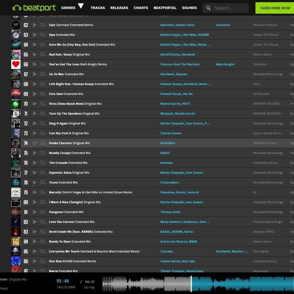Viewport: 294px width, 294px height.
Task: Open remixer link Mark Knight
Action: (x=225, y=64)
